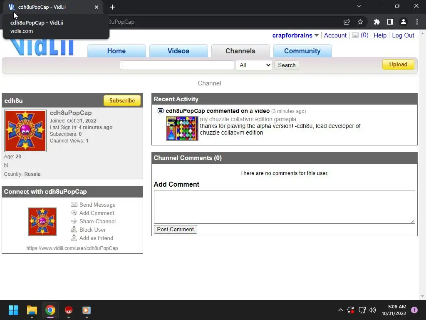
Task: Show hidden system tray icons
Action: [x=340, y=310]
